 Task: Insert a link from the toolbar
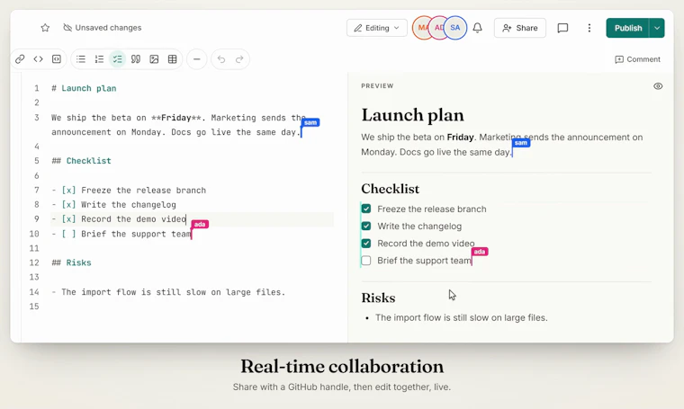tap(20, 59)
